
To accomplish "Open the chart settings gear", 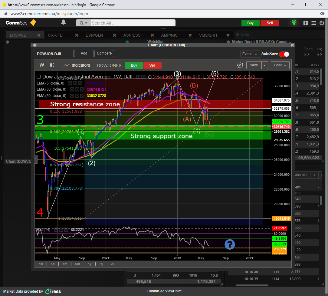I will (240, 65).
